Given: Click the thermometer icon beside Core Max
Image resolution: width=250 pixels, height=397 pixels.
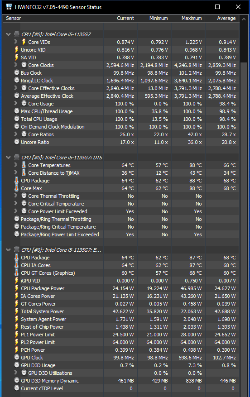Looking at the screenshot, I should coord(16,188).
